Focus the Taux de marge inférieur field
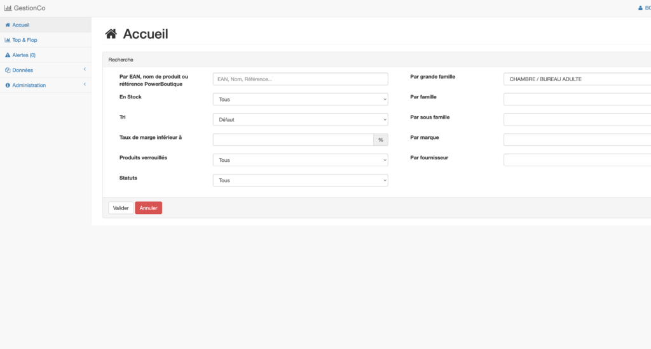This screenshot has width=651, height=349. tap(293, 140)
